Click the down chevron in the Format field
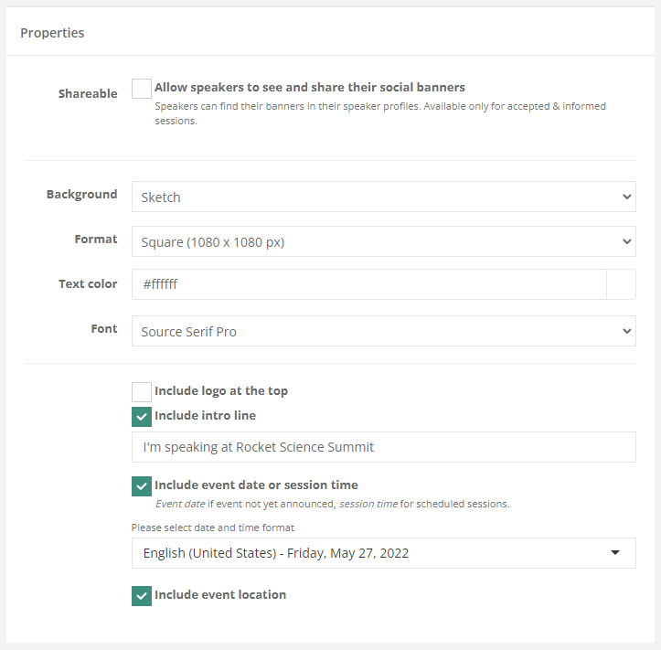This screenshot has width=661, height=650. (x=626, y=241)
